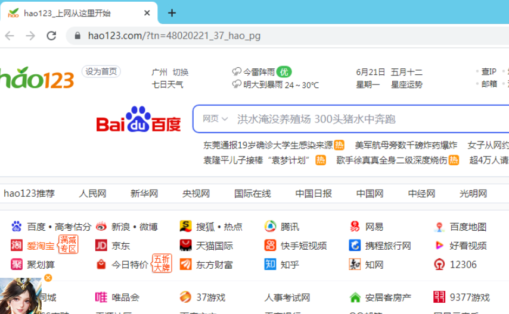Image resolution: width=509 pixels, height=314 pixels.
Task: Click the 星座运势 link
Action: tap(406, 84)
